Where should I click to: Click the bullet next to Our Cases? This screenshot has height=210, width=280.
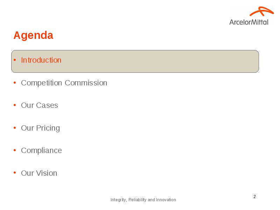tap(15, 105)
